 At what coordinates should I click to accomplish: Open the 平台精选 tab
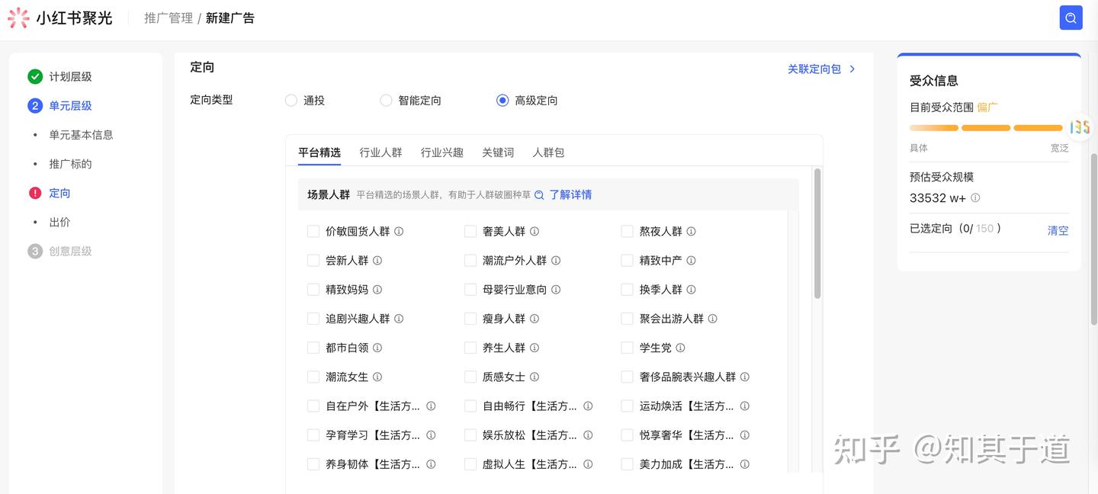point(319,152)
